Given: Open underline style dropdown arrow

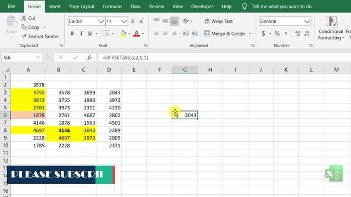Looking at the screenshot, I should (x=97, y=33).
